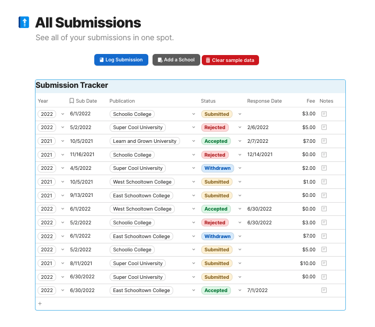Open notes icon for Learn and Grown University row
This screenshot has height=327, width=375.
(324, 141)
